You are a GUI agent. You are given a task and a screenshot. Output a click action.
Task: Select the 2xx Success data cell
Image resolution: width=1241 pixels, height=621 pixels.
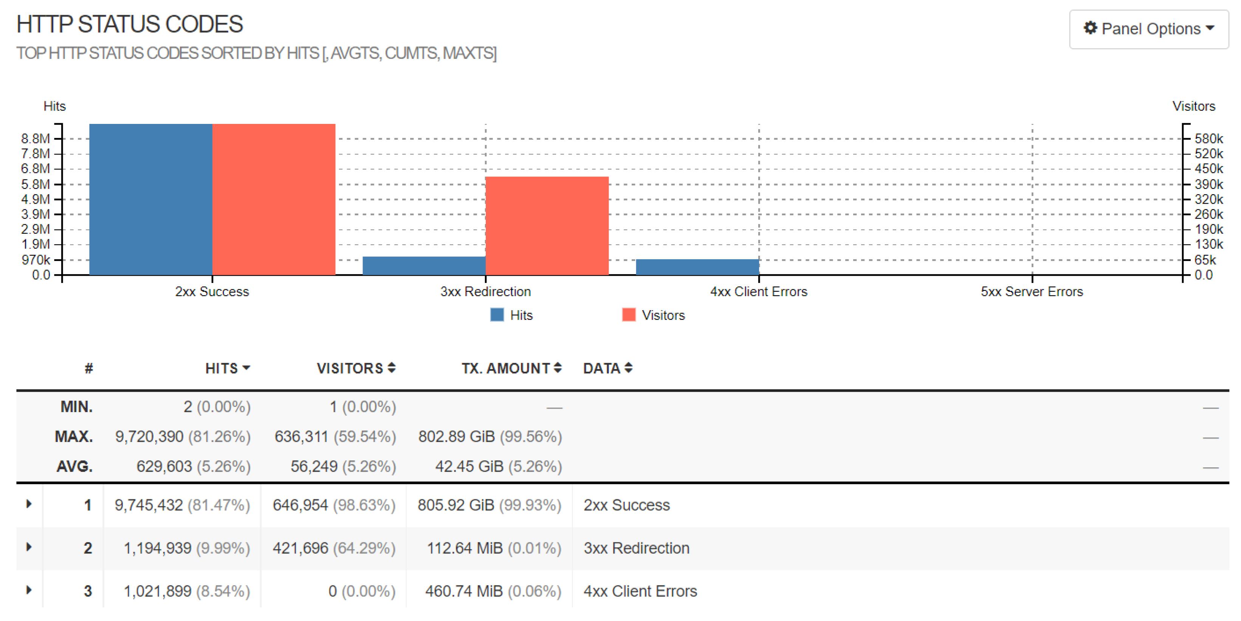point(626,505)
